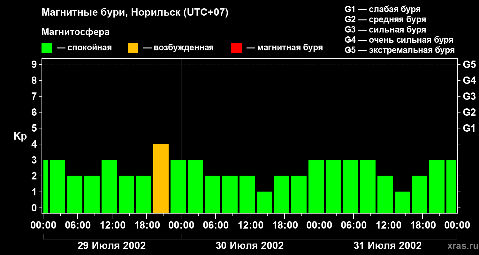Click the 'Магнитосфера' heading
Image resolution: width=479 pixels, height=255 pixels.
75,32
